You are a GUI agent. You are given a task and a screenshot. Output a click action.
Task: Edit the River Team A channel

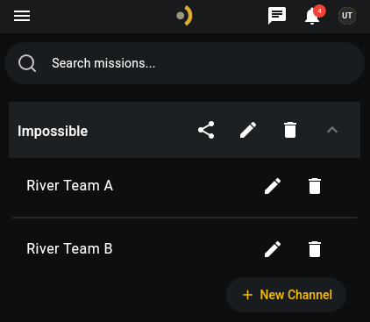tap(273, 186)
